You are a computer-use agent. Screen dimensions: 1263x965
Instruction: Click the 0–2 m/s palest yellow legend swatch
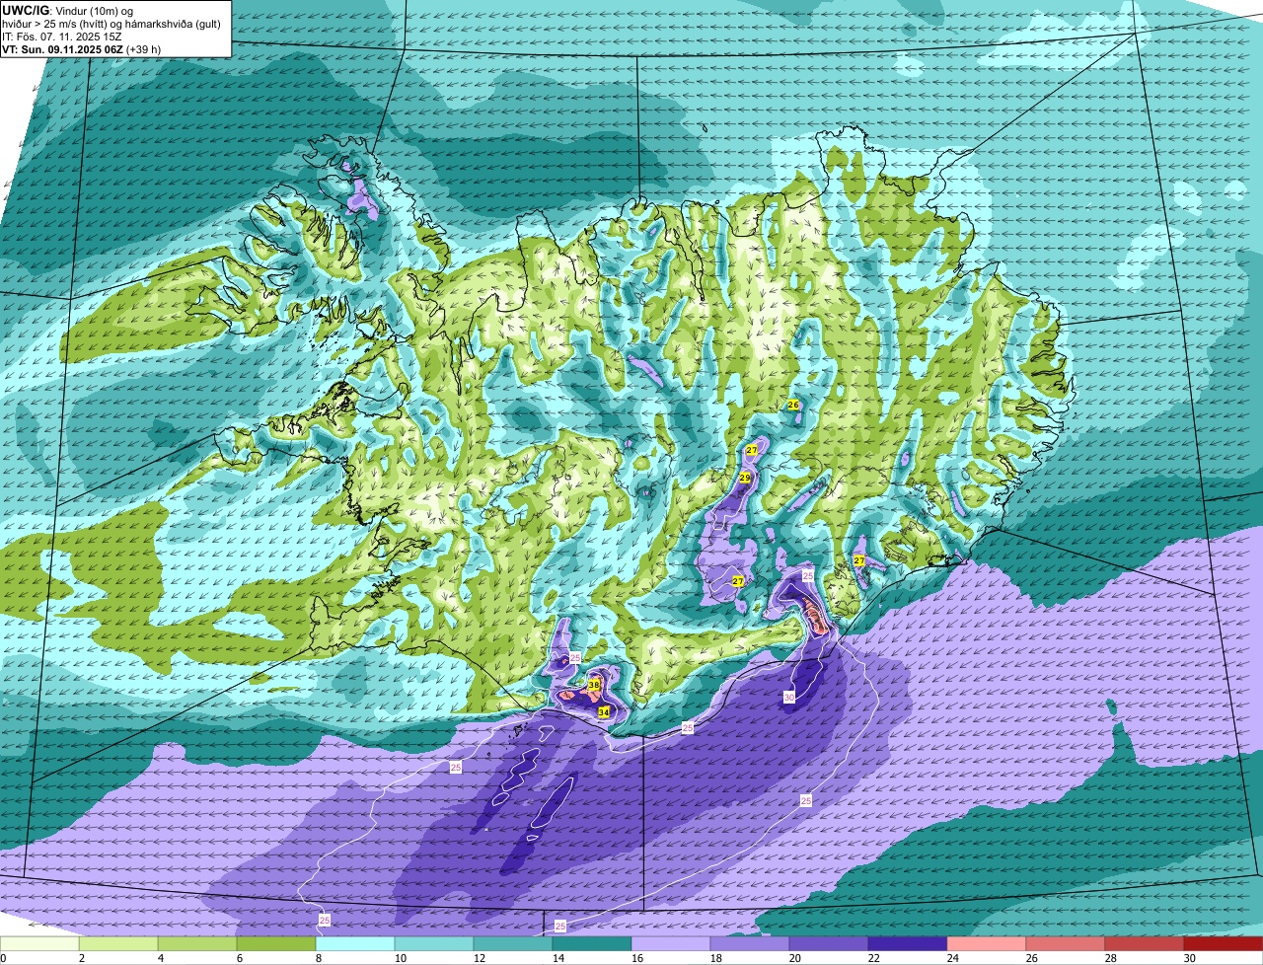point(39,943)
